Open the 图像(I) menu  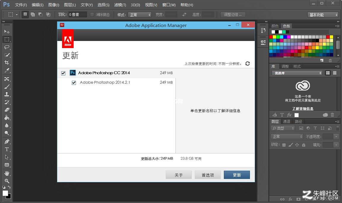[54, 5]
